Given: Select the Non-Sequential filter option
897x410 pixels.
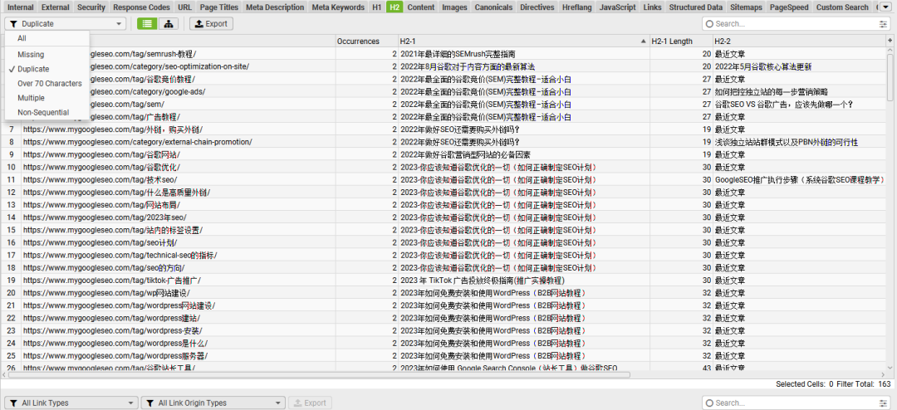Looking at the screenshot, I should 43,112.
